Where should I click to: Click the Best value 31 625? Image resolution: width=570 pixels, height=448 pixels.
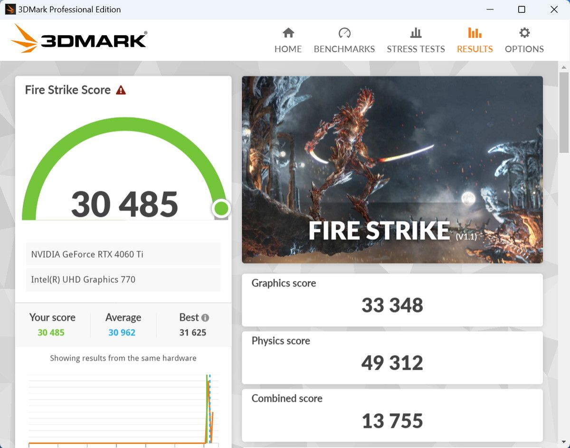[193, 333]
